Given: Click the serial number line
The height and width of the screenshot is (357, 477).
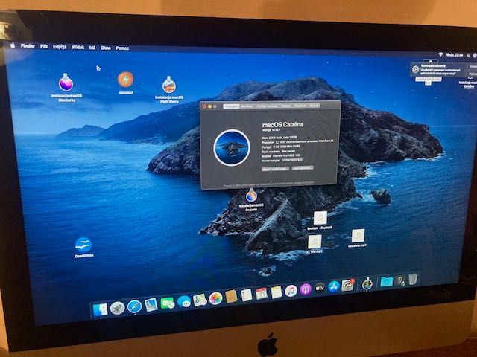Looking at the screenshot, I should tap(282, 160).
